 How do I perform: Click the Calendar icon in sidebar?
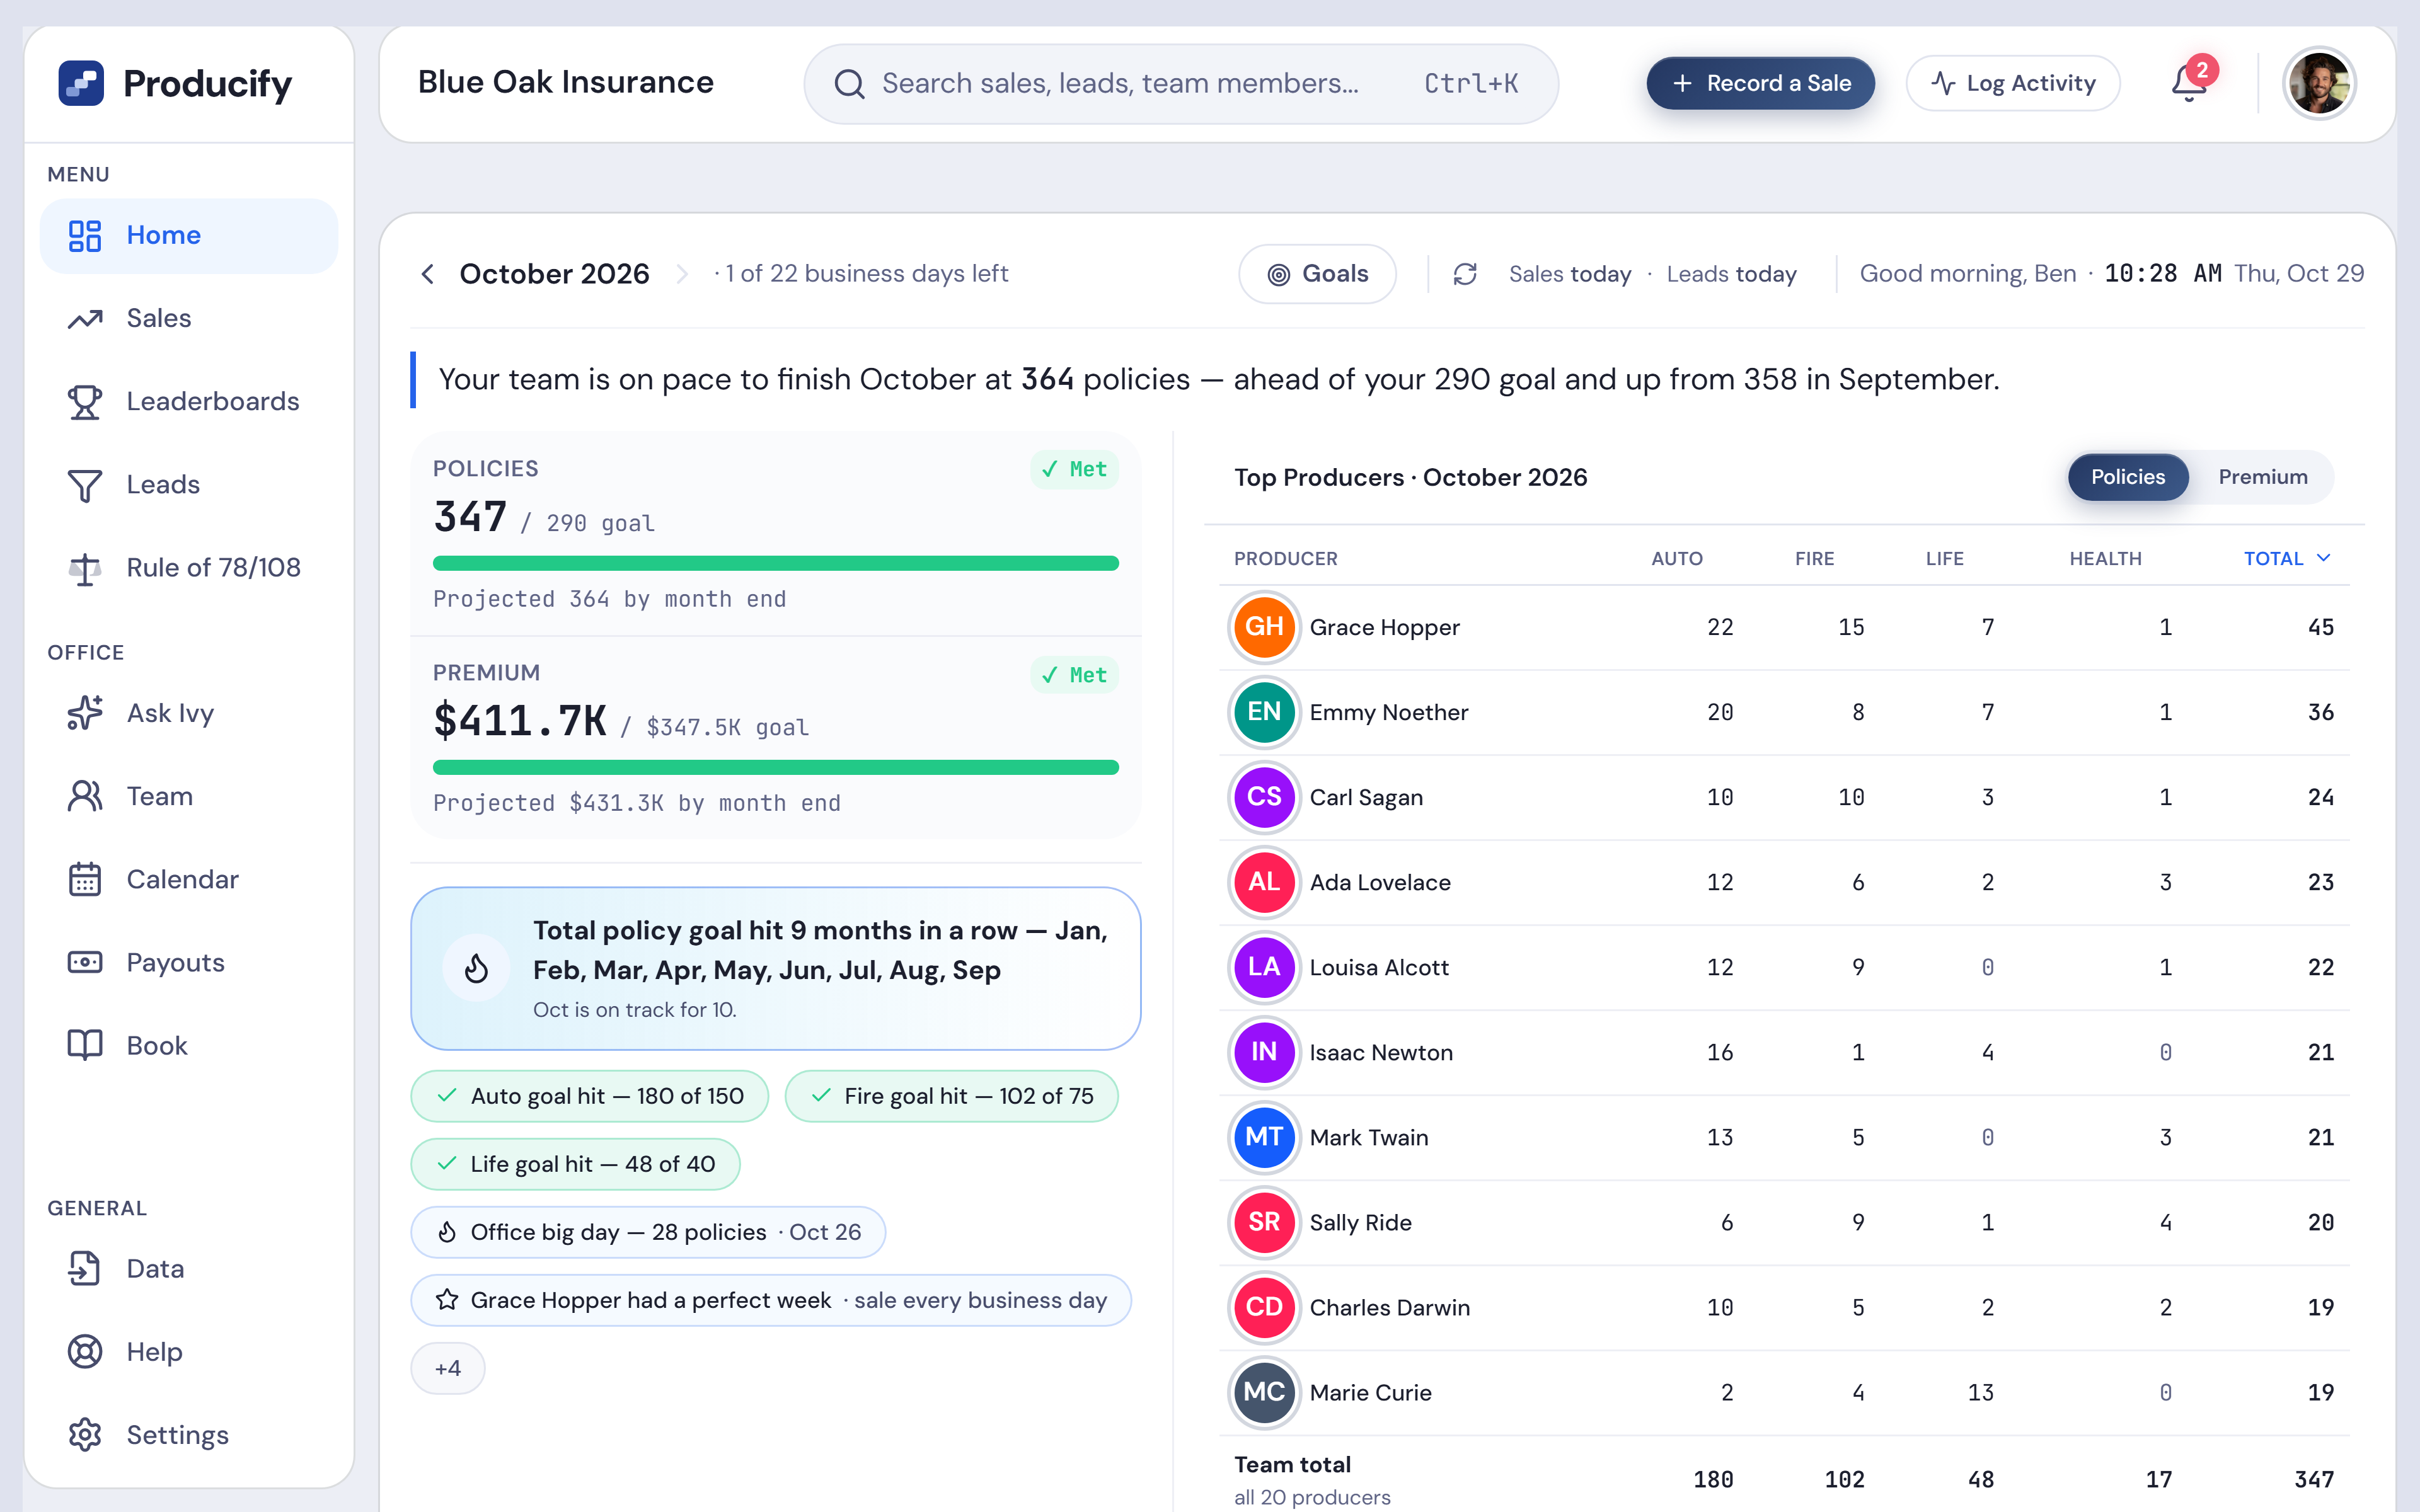(x=85, y=879)
